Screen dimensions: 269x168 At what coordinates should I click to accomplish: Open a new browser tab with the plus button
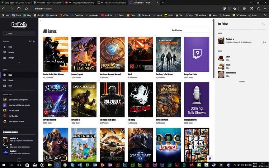(x=163, y=3)
